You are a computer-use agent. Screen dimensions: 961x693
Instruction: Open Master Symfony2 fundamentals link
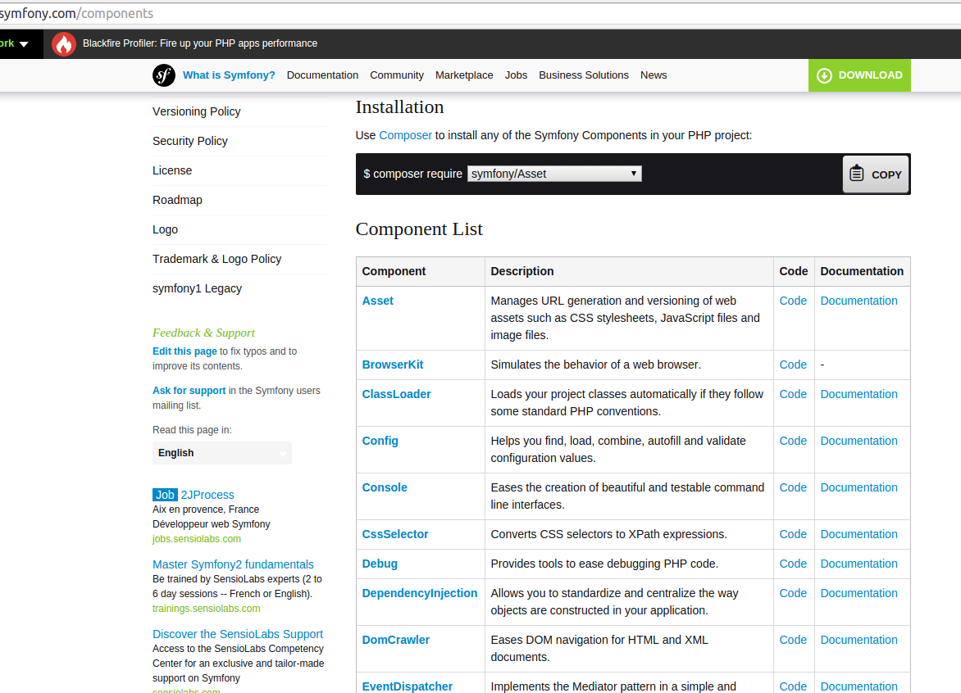coord(233,564)
